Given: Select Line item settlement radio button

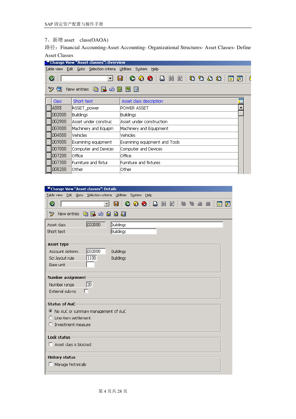Looking at the screenshot, I should 51,318.
